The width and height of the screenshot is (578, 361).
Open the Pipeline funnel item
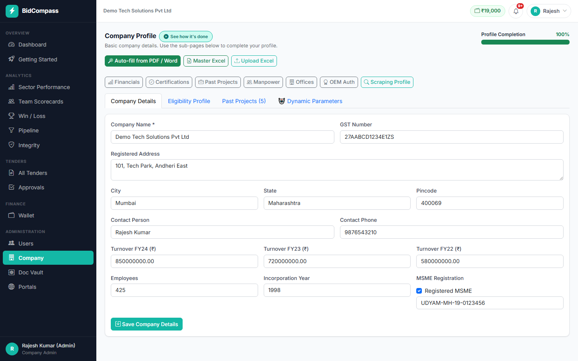tap(48, 130)
